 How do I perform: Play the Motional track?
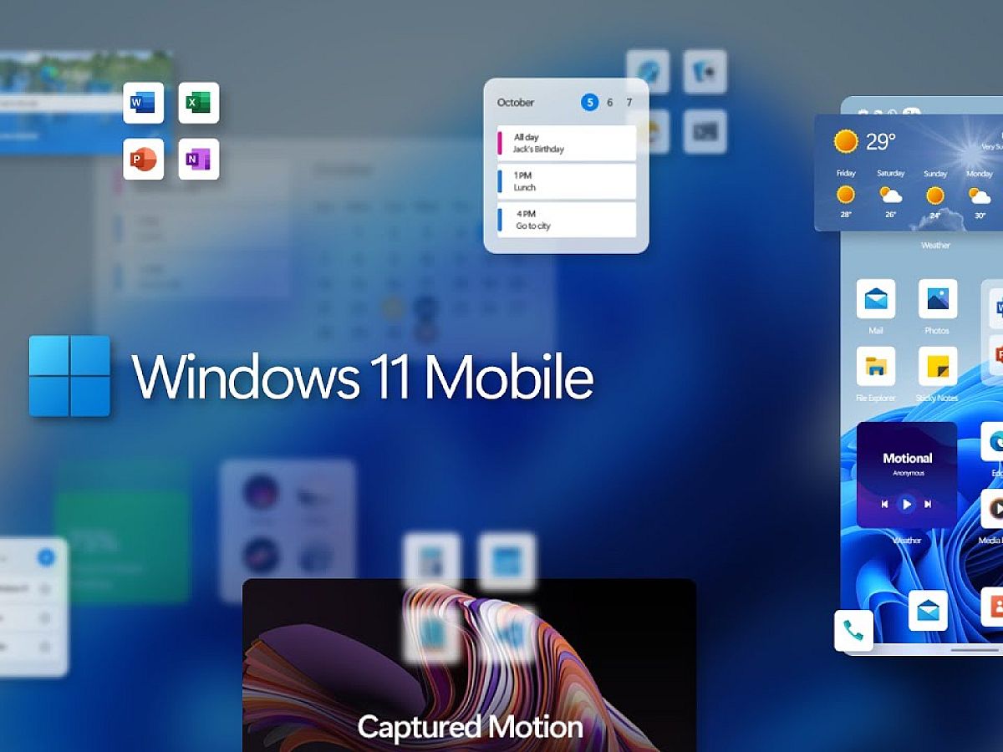(x=906, y=504)
